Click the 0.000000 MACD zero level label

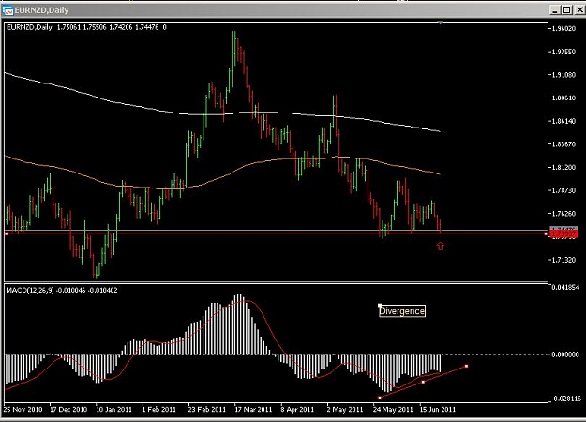[565, 354]
